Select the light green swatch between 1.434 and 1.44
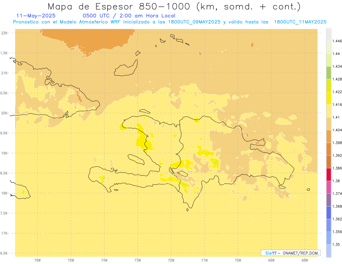 tap(329, 60)
